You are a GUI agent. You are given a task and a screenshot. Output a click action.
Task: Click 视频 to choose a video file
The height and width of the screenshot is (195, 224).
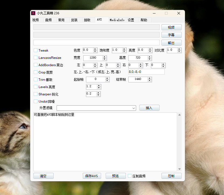171,27
